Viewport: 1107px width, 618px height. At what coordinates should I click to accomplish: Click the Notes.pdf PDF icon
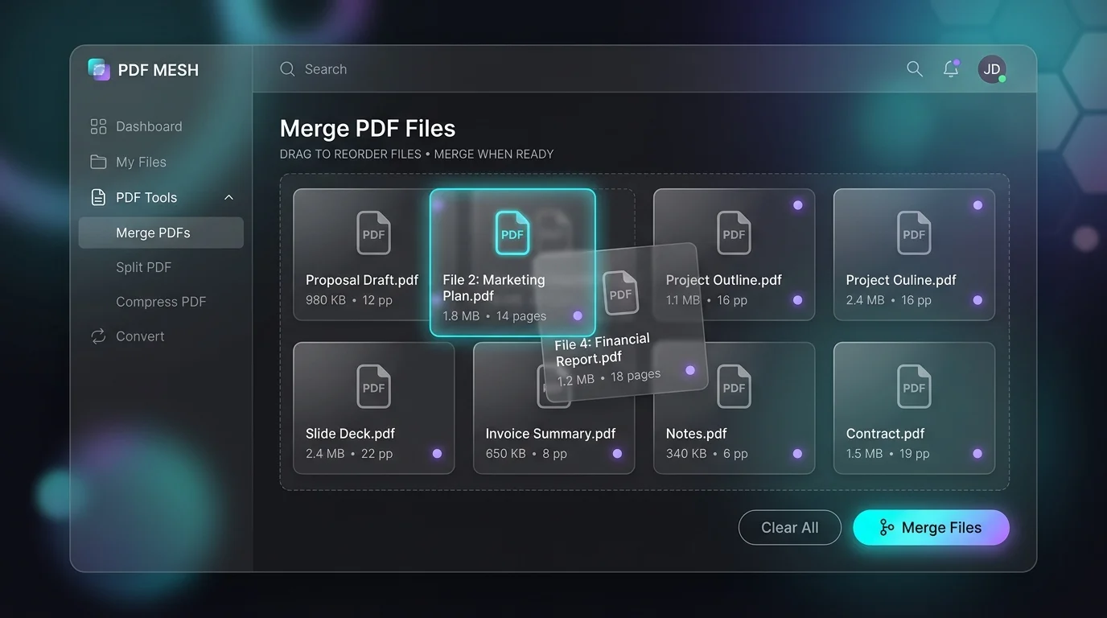pyautogui.click(x=735, y=386)
